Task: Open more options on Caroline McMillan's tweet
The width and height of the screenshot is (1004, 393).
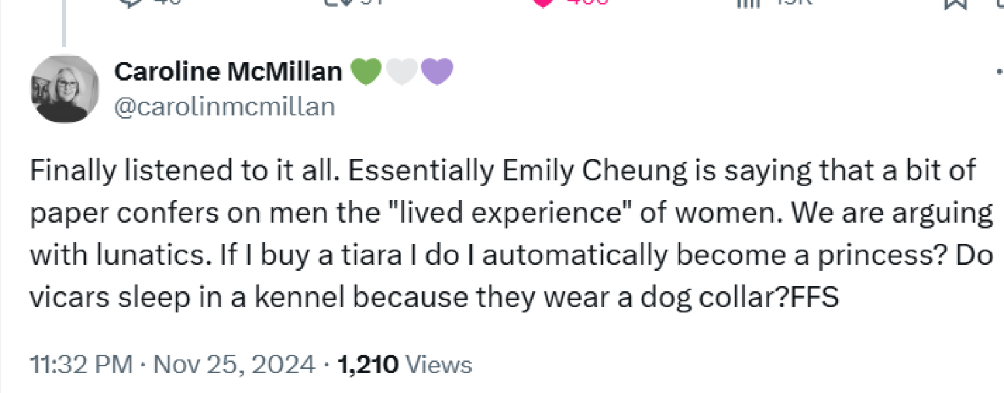Action: 999,71
